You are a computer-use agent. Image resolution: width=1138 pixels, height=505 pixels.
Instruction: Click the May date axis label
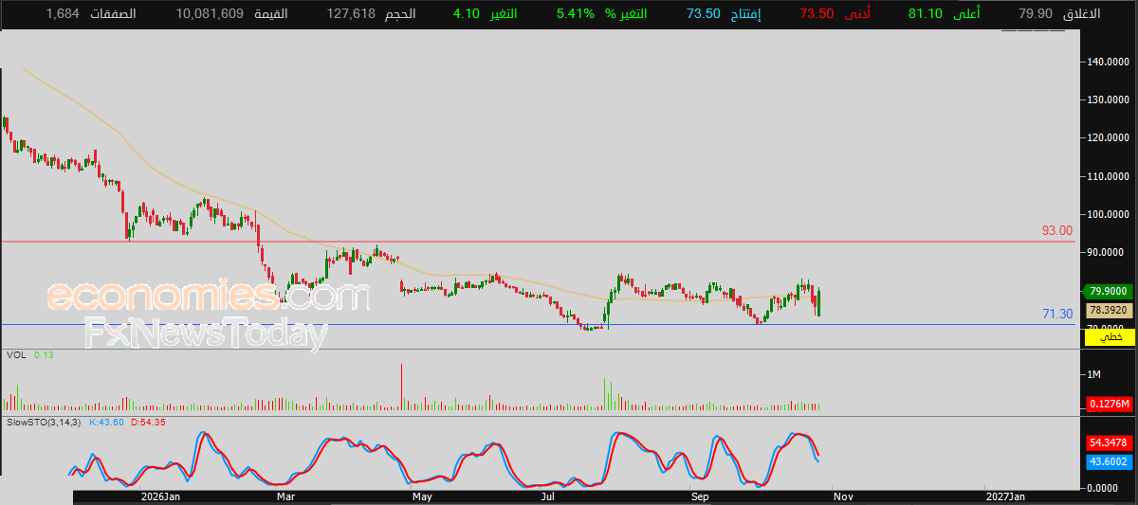[422, 496]
